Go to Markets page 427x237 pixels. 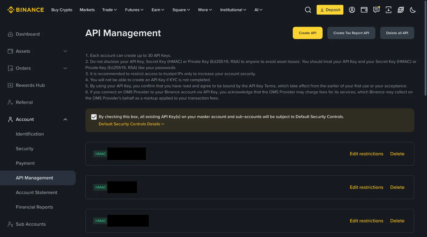(x=87, y=10)
